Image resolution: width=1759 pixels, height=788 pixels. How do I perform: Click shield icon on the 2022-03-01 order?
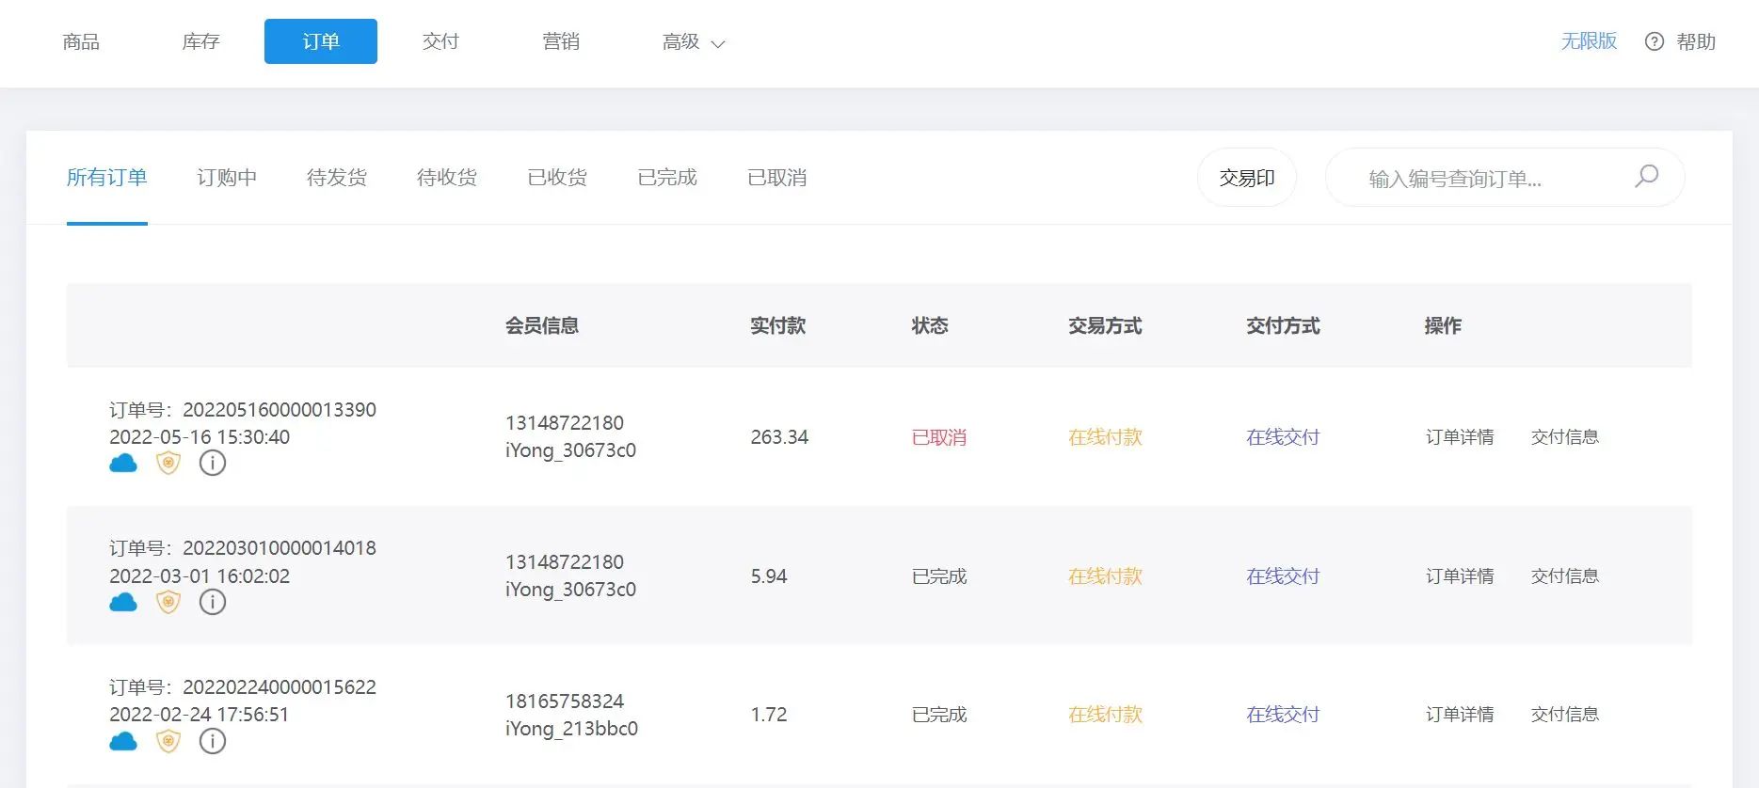[x=168, y=602]
